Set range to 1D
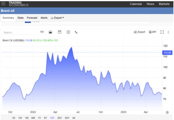 [x=13, y=118]
